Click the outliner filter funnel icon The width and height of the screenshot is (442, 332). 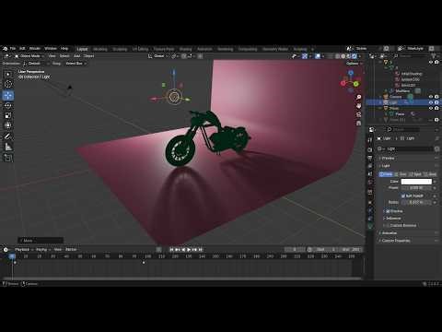click(434, 56)
